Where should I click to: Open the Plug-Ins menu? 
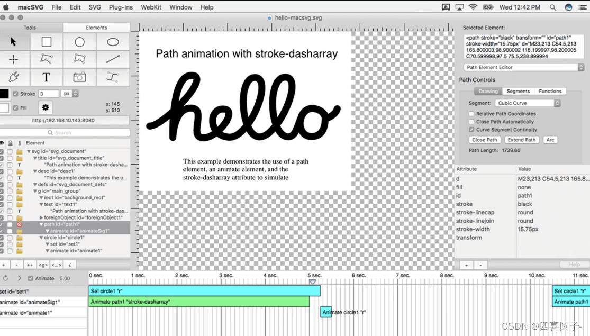tap(121, 7)
